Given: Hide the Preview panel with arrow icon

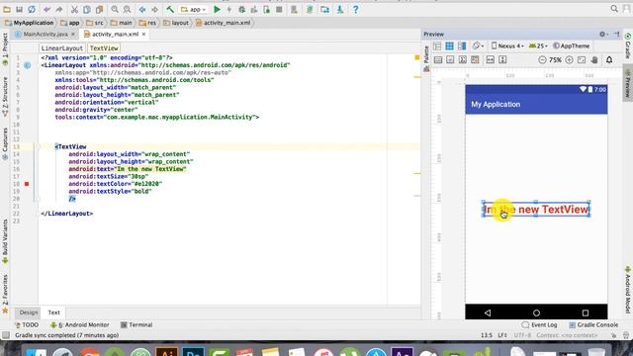Looking at the screenshot, I should (617, 35).
